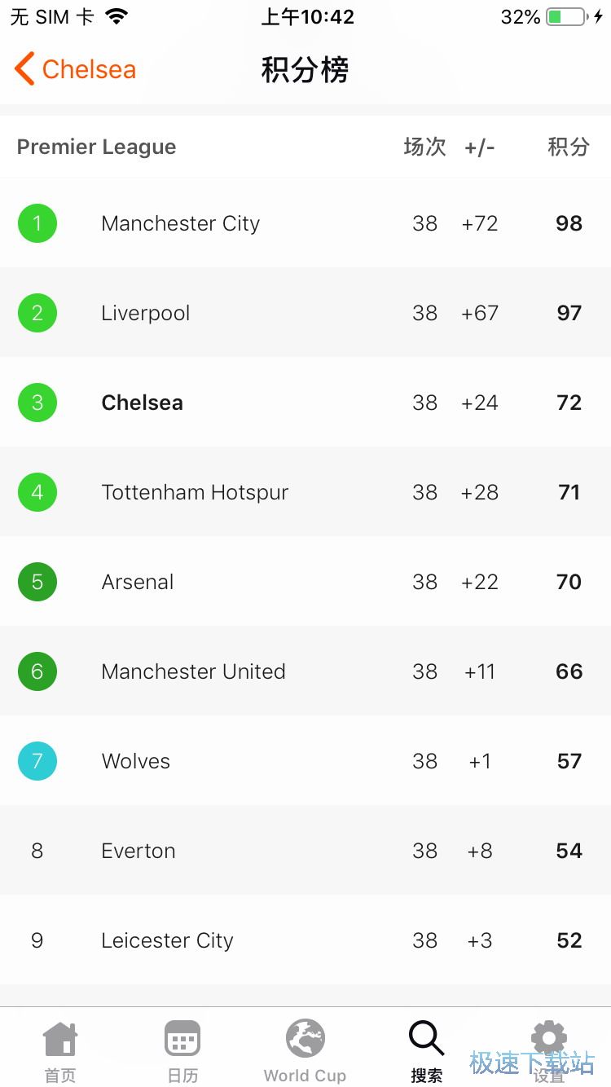Image resolution: width=611 pixels, height=1087 pixels.
Task: Open the calendar tab icon
Action: tap(182, 1039)
